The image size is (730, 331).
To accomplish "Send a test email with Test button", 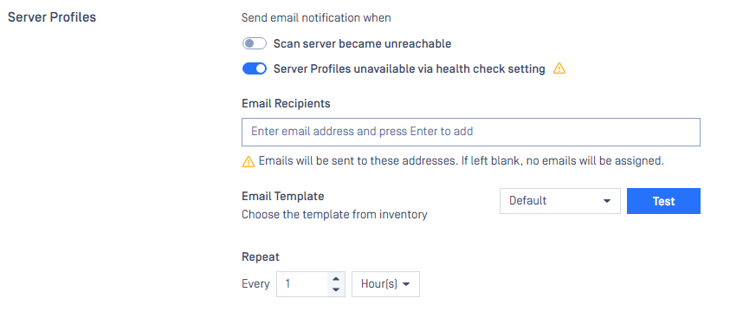I will [663, 201].
